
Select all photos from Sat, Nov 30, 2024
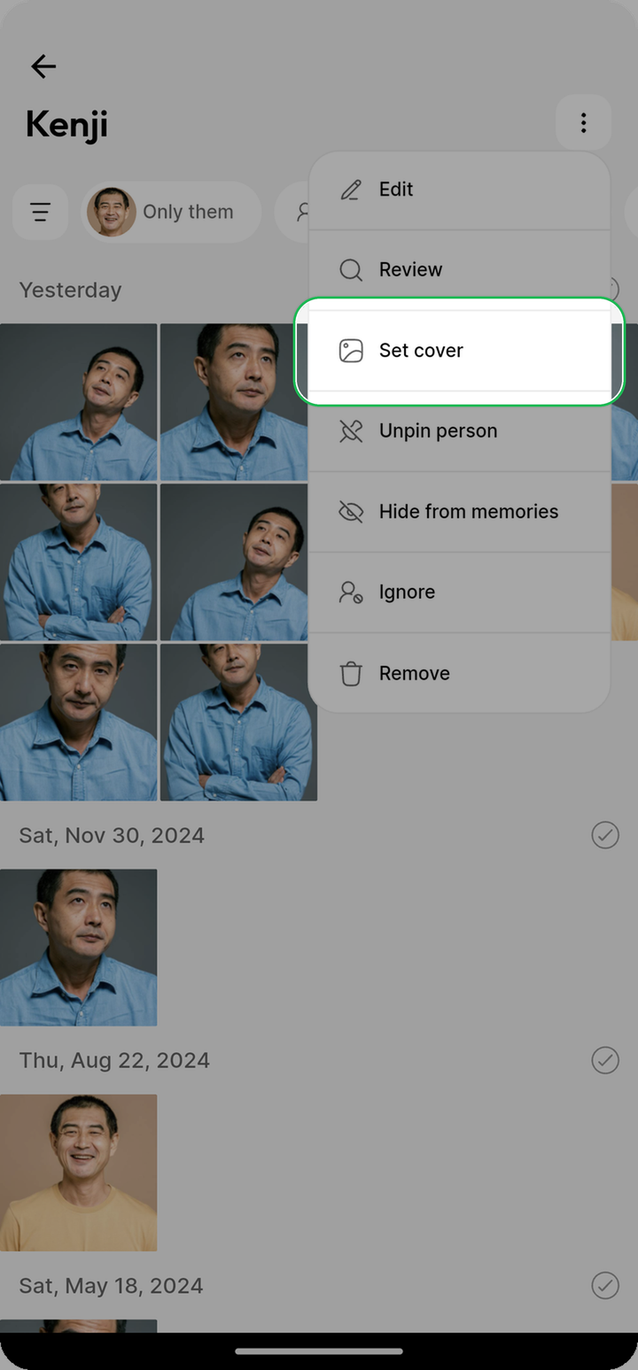tap(605, 835)
